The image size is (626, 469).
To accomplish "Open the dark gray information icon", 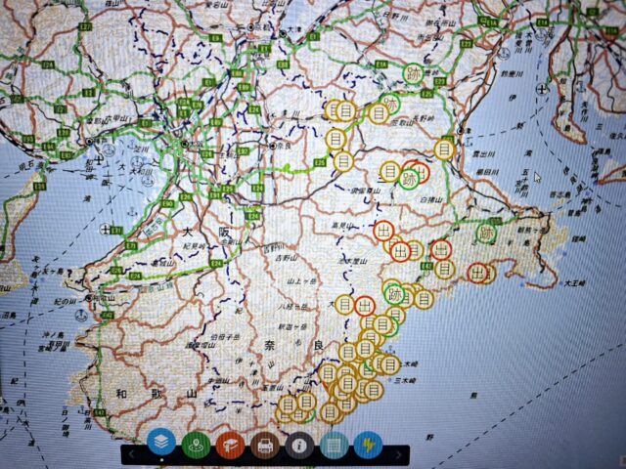I will click(298, 446).
